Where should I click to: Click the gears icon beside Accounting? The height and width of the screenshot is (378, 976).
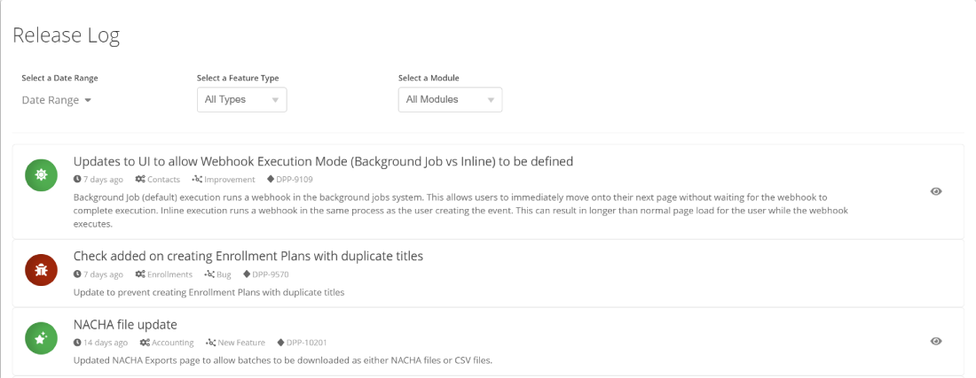tap(145, 343)
